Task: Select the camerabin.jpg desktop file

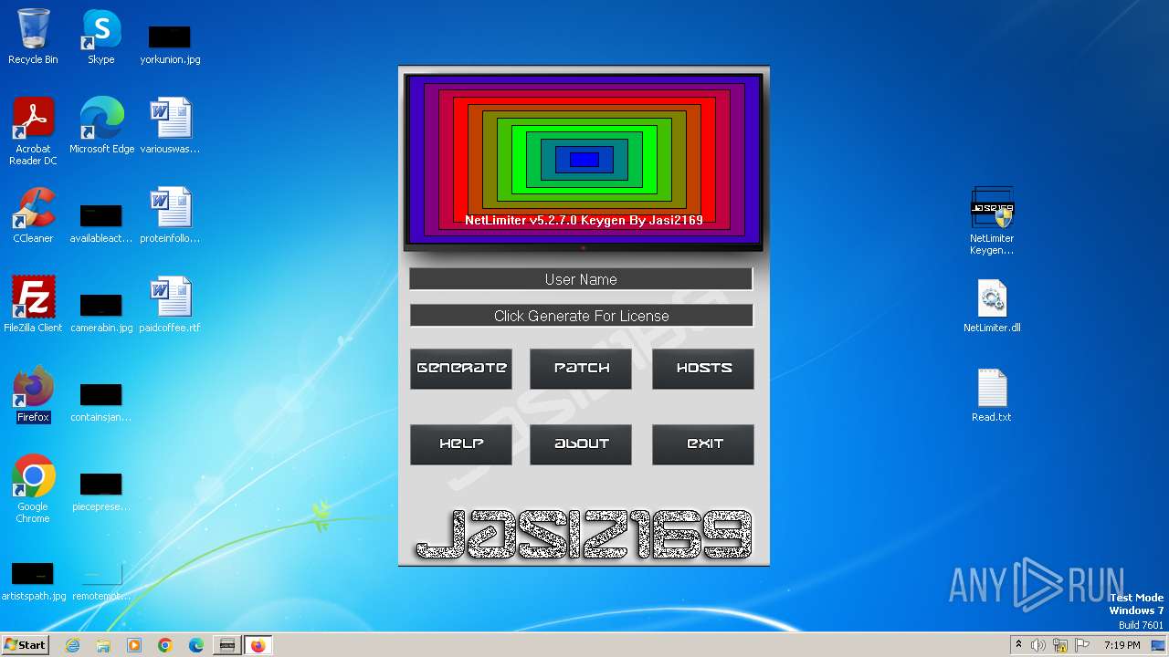Action: (101, 312)
